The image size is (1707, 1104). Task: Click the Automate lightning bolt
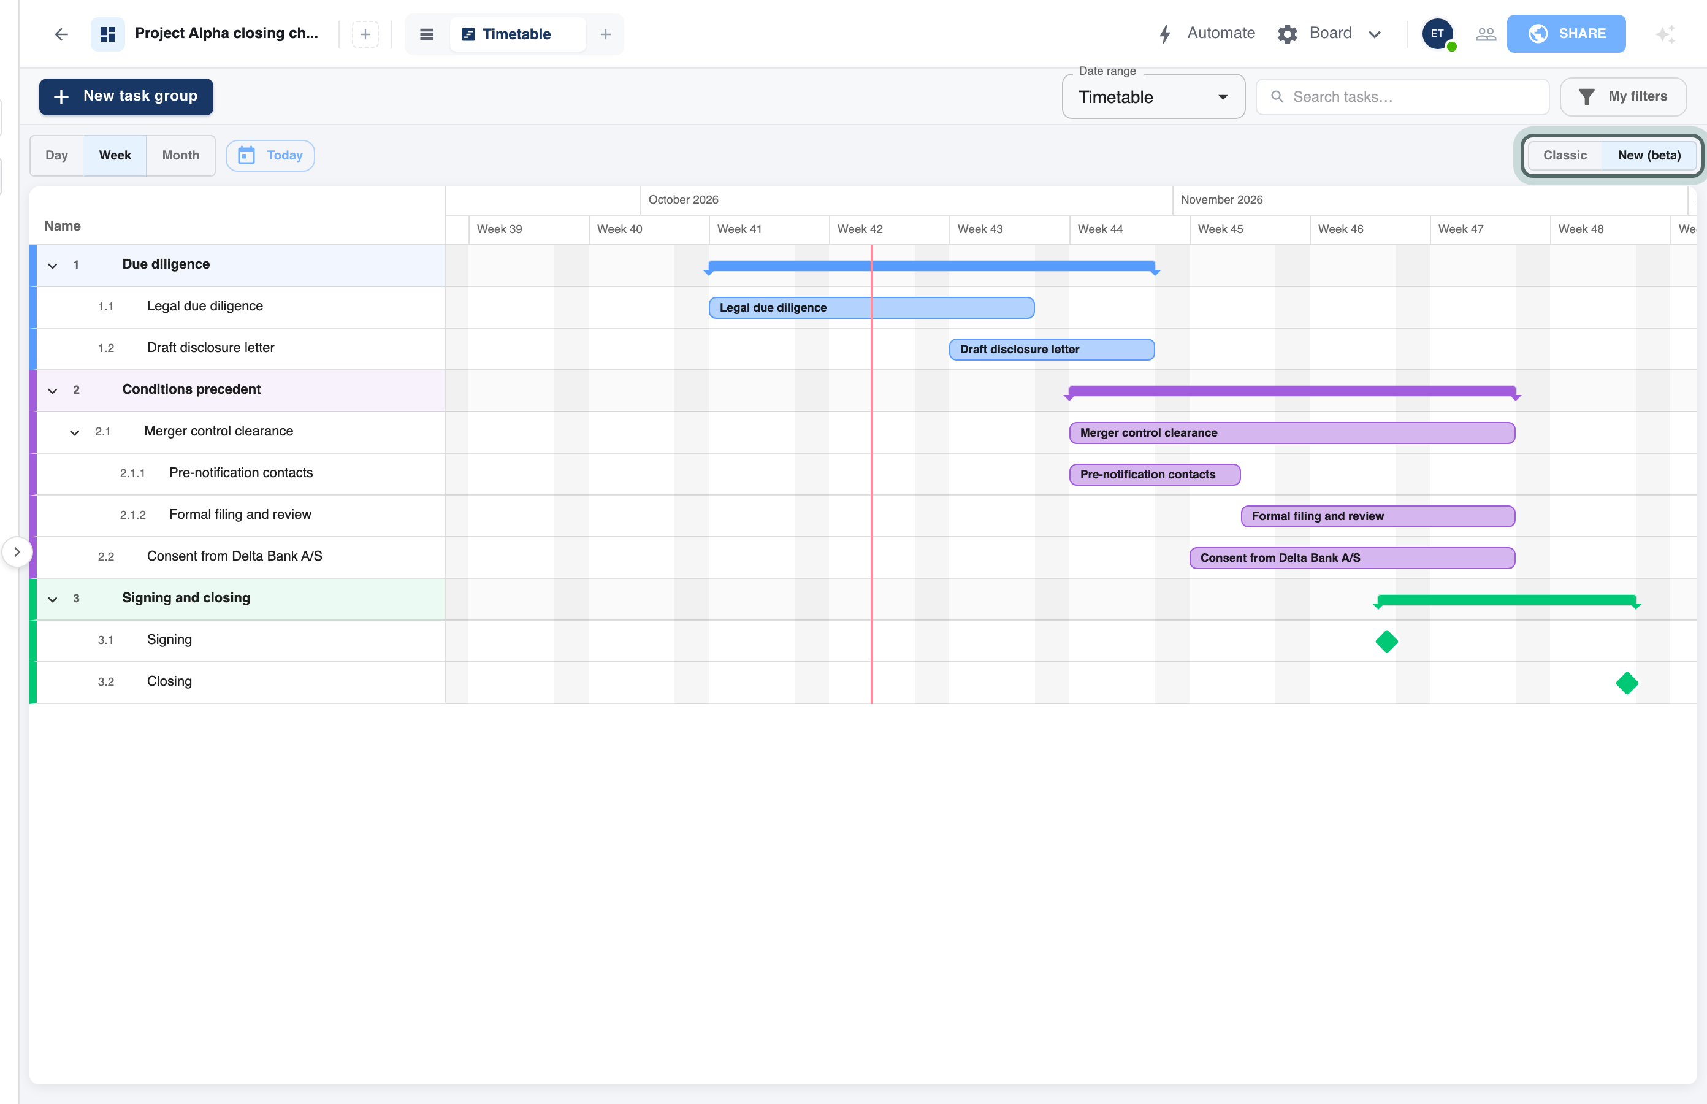point(1165,34)
